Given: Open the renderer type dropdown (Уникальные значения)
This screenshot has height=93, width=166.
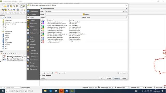Looking at the screenshot, I should point(84,9).
